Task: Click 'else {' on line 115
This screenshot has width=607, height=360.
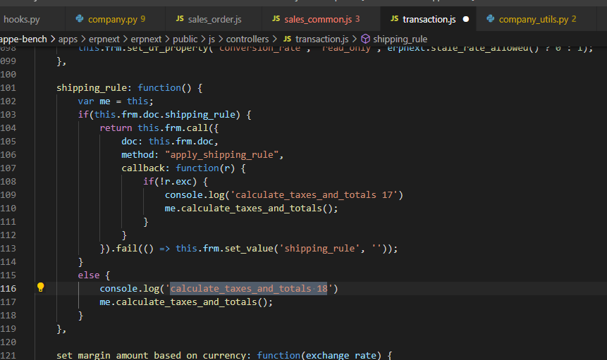Action: coord(94,275)
